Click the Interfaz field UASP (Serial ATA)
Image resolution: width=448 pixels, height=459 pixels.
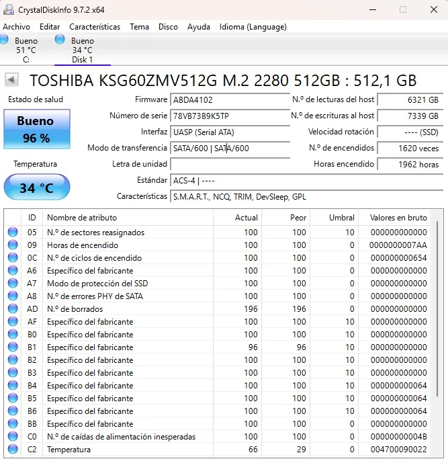click(230, 132)
